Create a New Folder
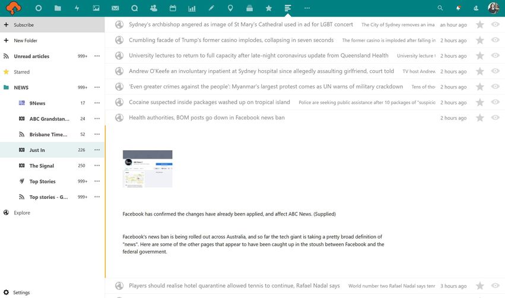 click(x=52, y=40)
